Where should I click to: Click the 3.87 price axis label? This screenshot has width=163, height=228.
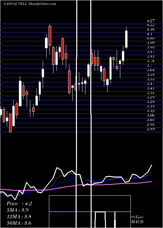point(151,52)
